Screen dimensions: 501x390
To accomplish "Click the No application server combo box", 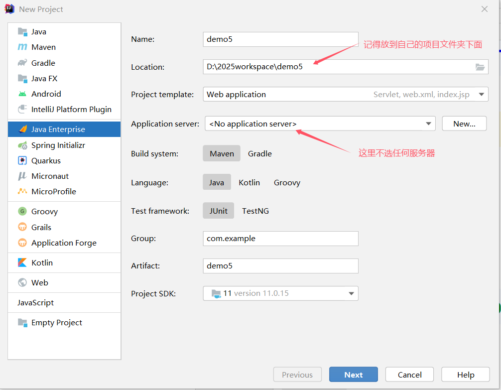I will (x=320, y=124).
